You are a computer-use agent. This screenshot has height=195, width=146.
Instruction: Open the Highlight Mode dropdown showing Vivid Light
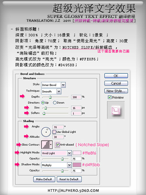[x=56, y=153]
